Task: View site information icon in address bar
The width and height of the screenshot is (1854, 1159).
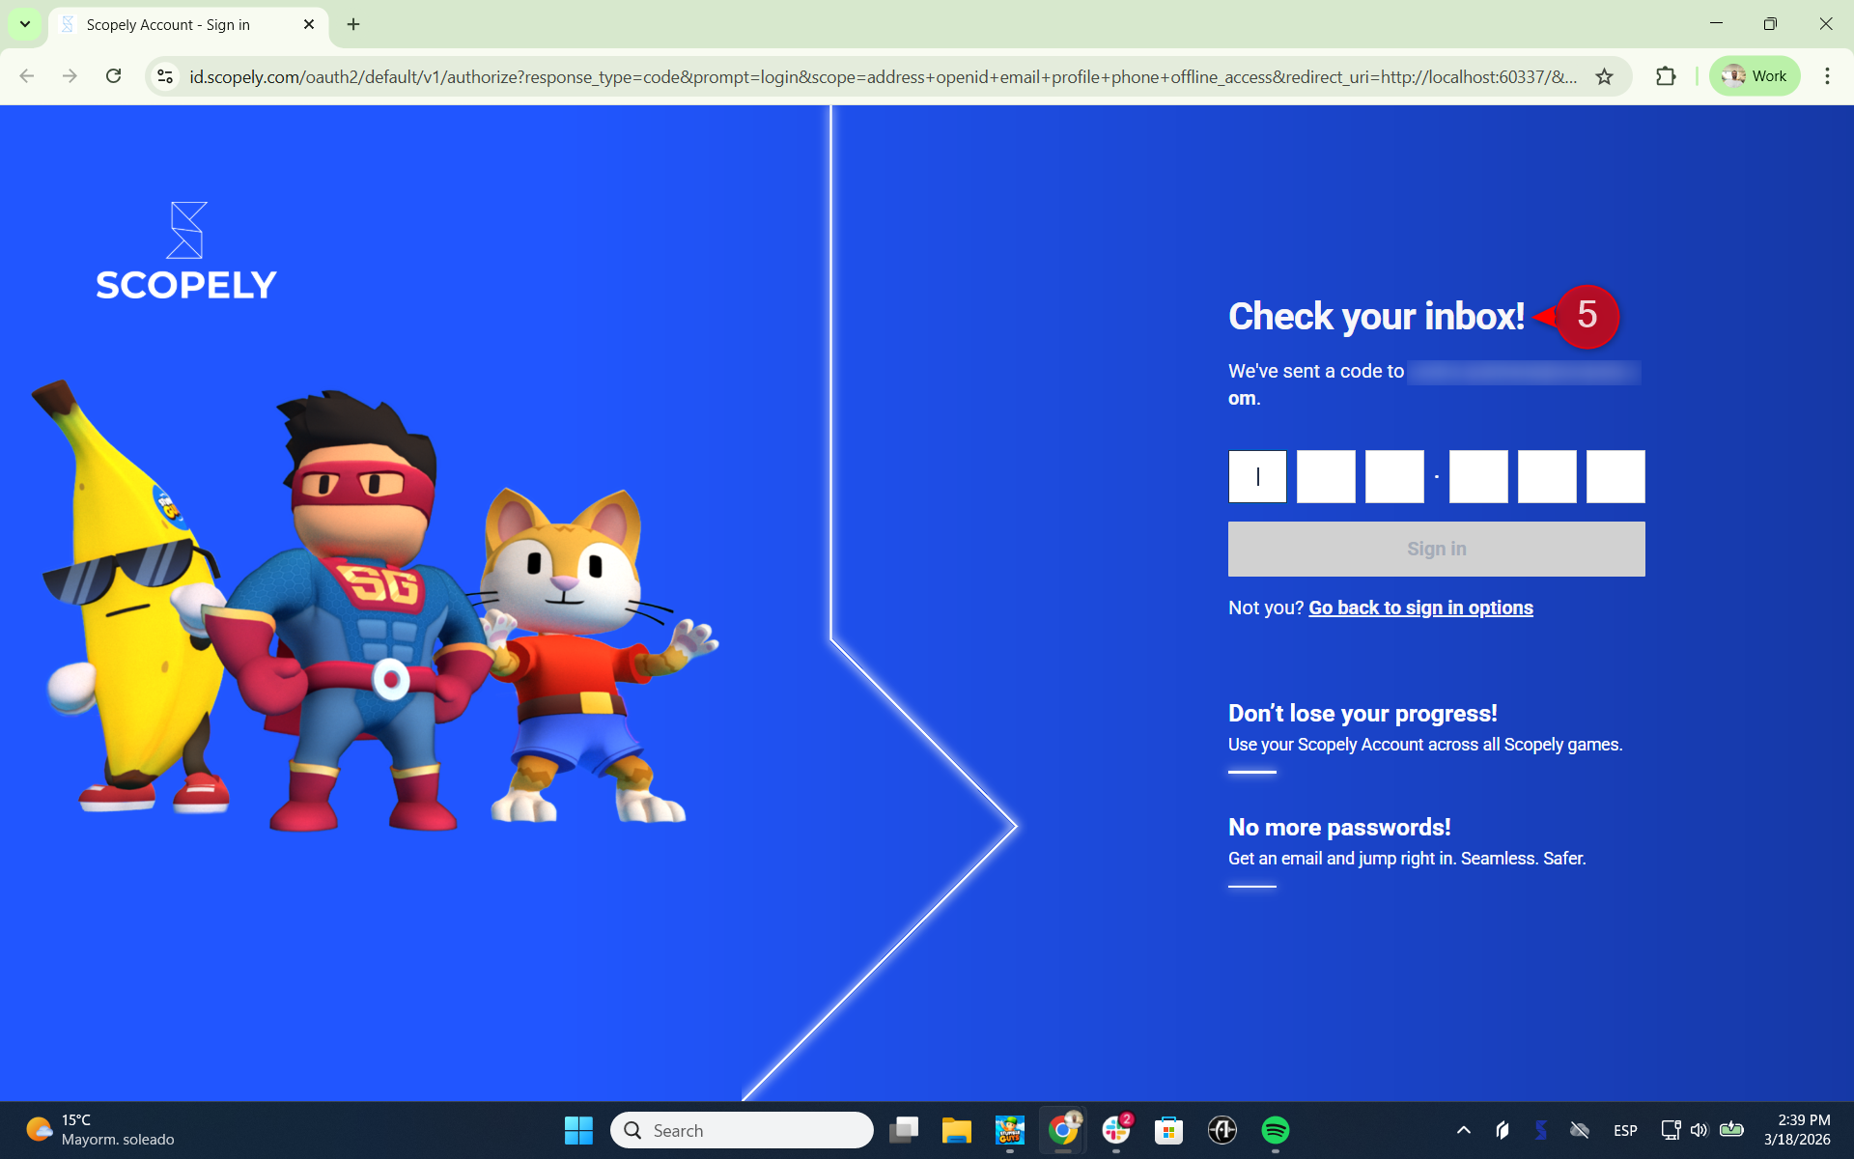Action: pos(165,76)
